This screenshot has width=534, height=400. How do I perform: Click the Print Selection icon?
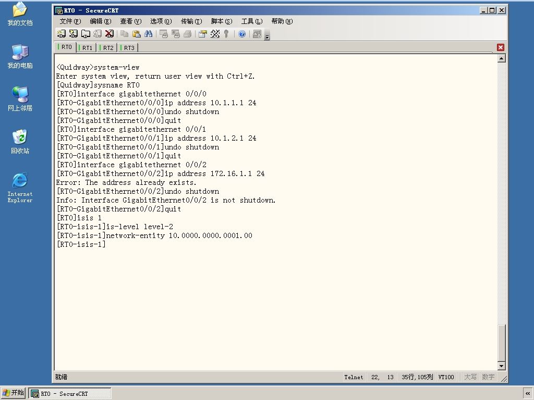click(x=176, y=34)
